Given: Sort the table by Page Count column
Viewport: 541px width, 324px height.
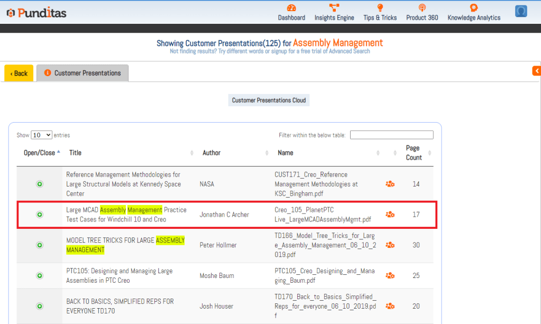Looking at the screenshot, I should 414,153.
